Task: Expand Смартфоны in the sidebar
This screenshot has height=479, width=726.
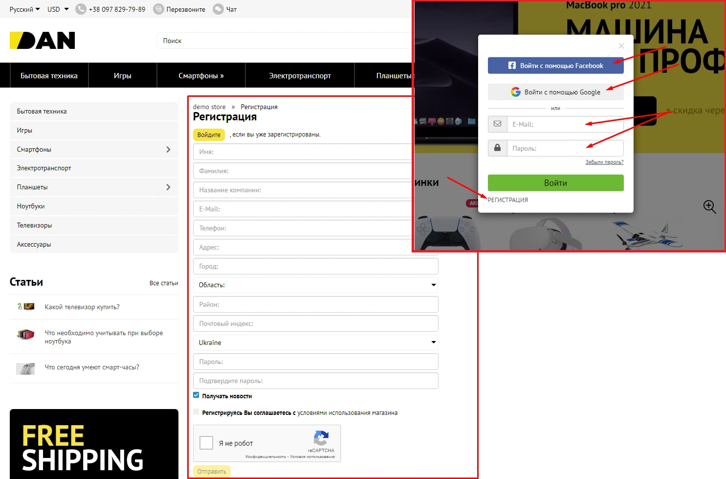Action: click(x=168, y=149)
